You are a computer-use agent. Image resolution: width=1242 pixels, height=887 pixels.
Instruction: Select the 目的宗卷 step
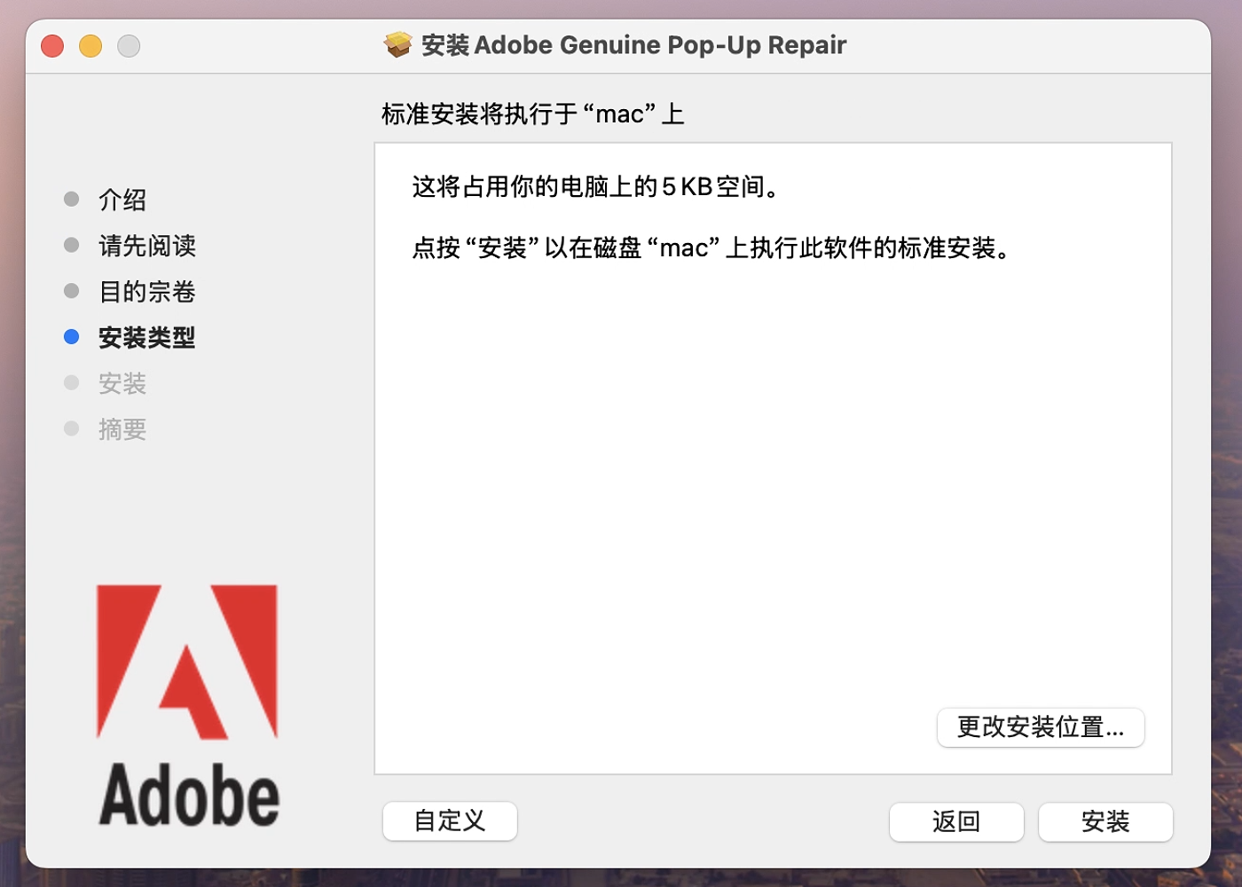point(146,292)
